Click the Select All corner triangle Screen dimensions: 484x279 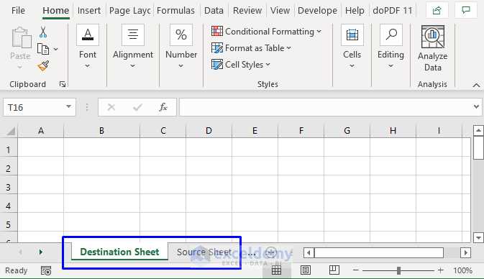click(11, 131)
